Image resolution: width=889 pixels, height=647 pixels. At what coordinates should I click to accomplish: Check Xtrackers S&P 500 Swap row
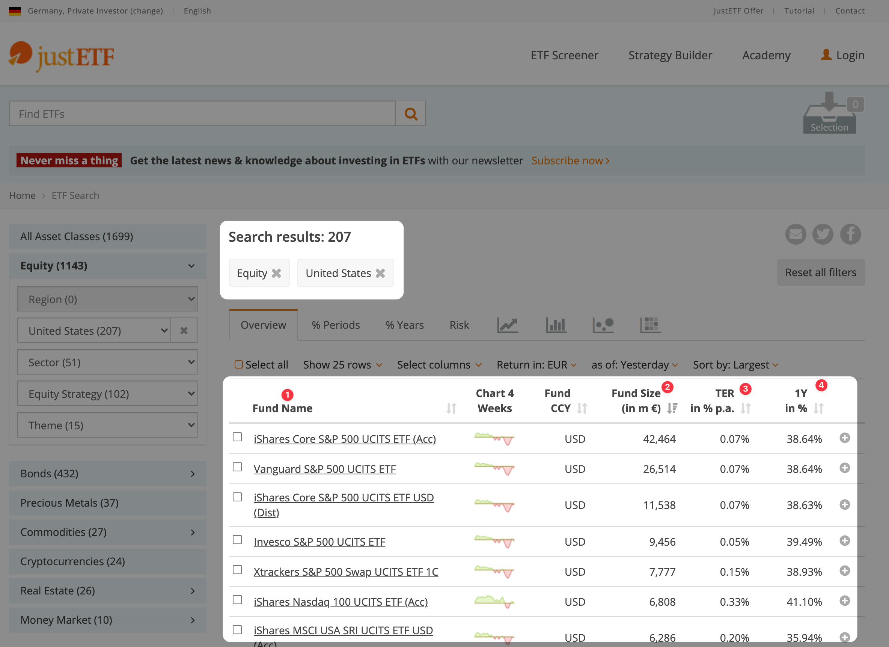coord(237,570)
